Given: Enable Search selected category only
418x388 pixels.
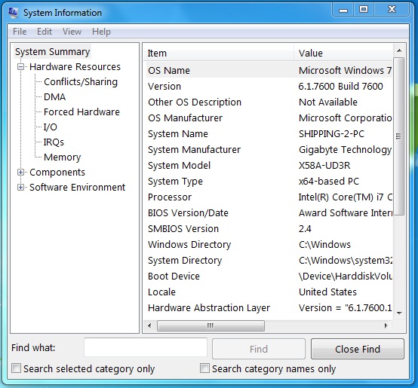Looking at the screenshot, I should click(17, 368).
